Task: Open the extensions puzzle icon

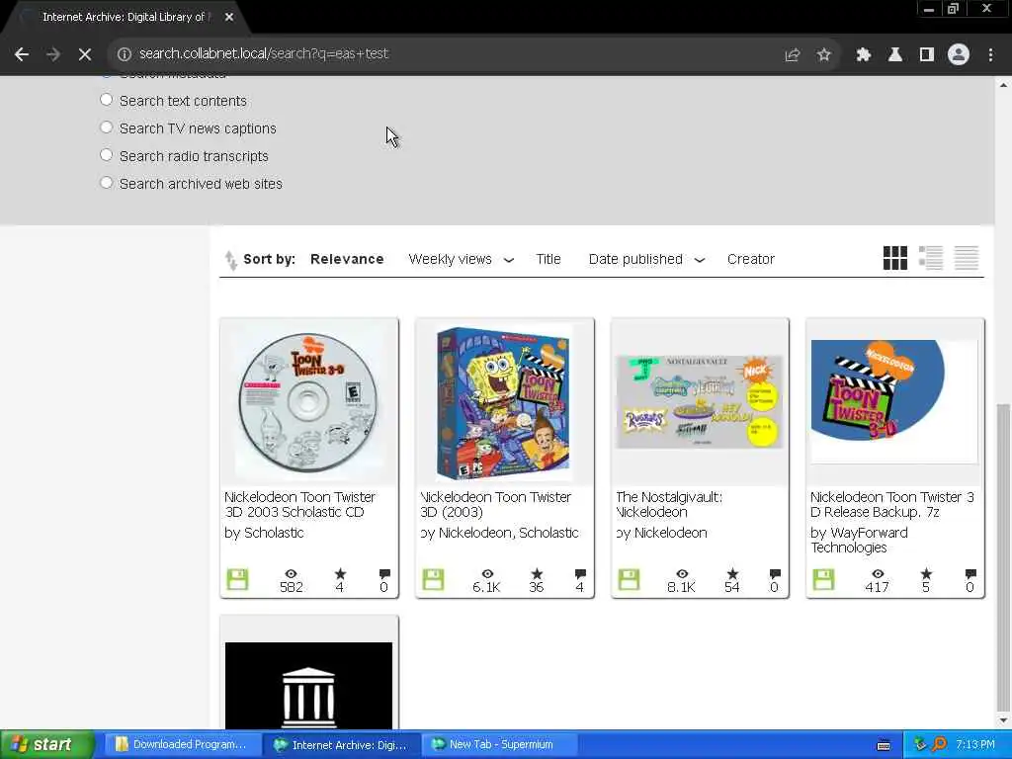Action: click(863, 55)
